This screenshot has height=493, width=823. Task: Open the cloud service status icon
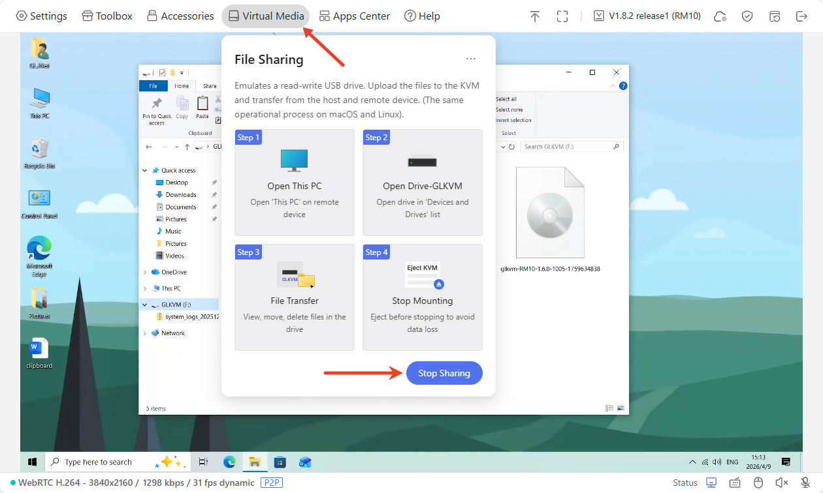[720, 16]
